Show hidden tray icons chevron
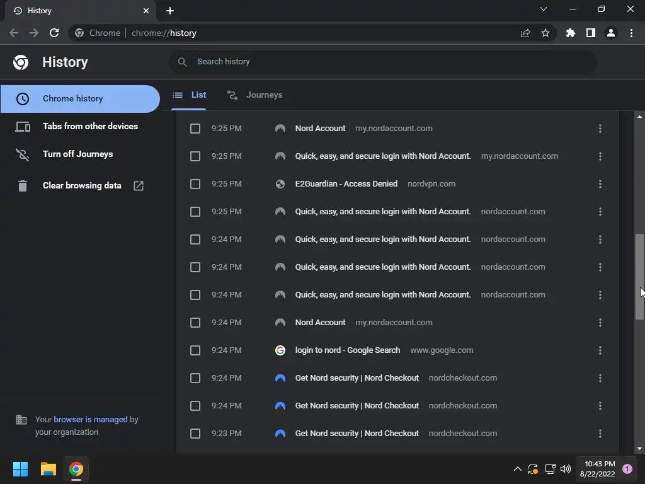645x484 pixels. [518, 469]
